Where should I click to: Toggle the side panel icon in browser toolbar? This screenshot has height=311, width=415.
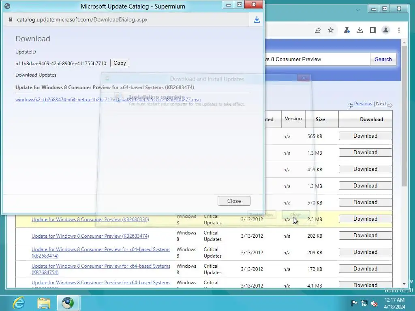coord(373,30)
